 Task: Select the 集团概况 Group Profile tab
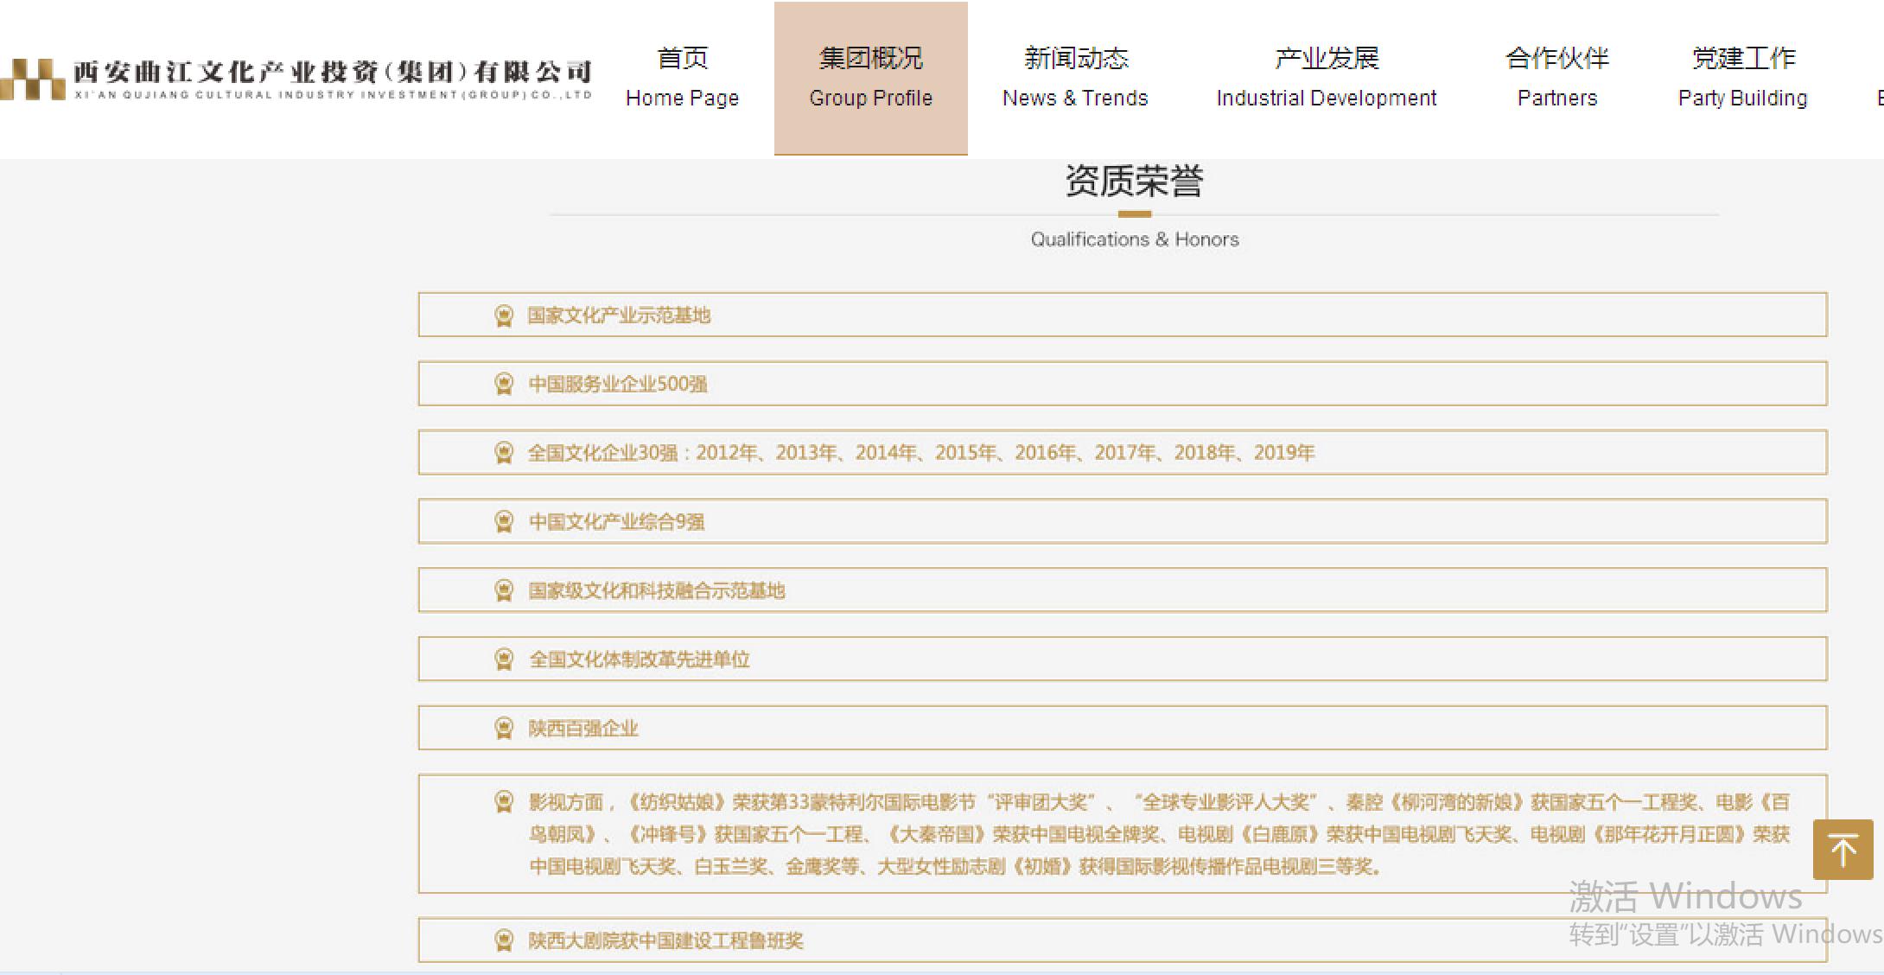point(870,78)
